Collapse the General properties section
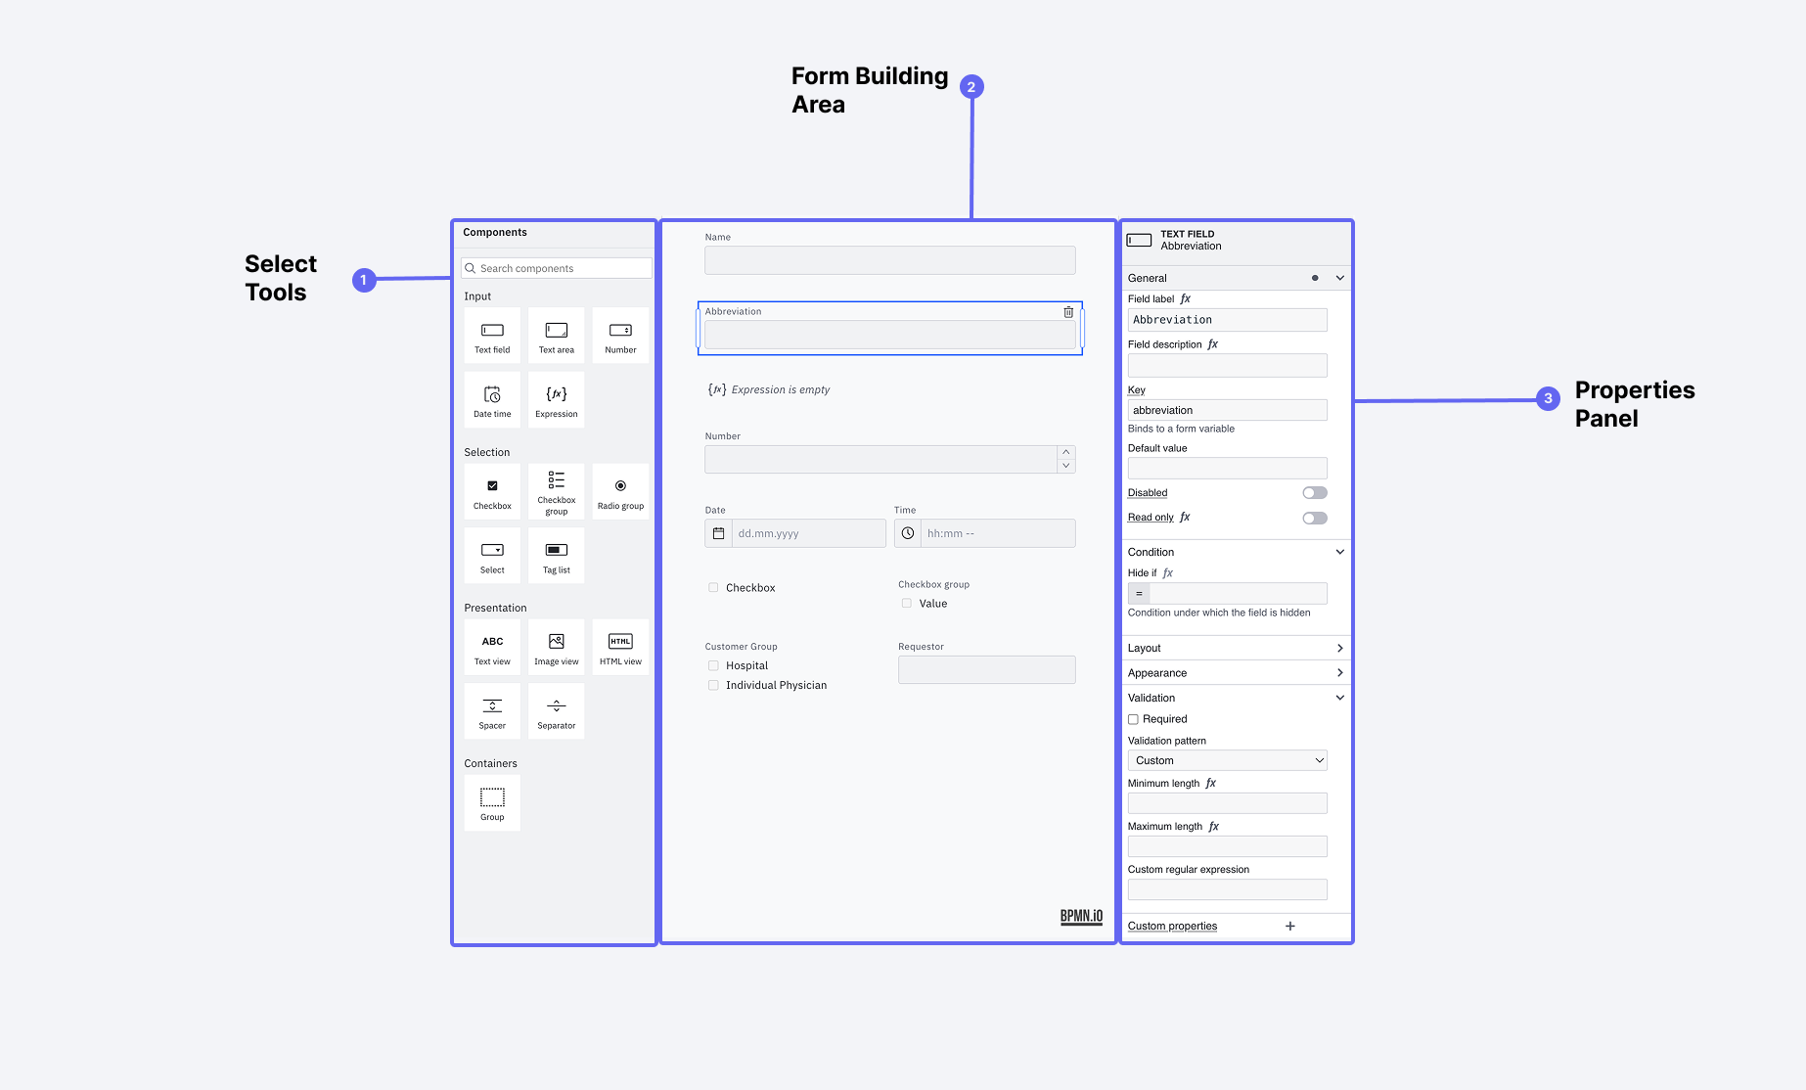Image resolution: width=1806 pixels, height=1090 pixels. coord(1340,278)
